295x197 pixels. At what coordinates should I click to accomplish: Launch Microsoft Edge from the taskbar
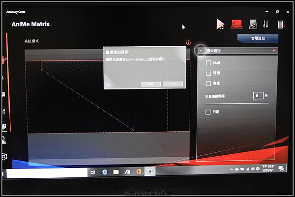tap(104, 172)
